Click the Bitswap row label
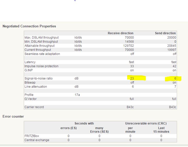This screenshot has height=147, width=188. 30,83
